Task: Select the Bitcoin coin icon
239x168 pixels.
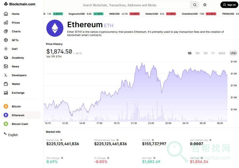Action: click(6, 106)
